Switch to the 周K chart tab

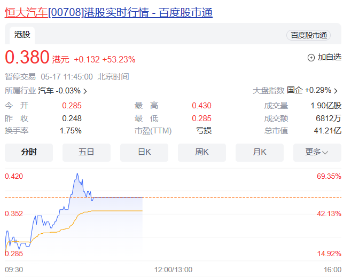coord(202,153)
